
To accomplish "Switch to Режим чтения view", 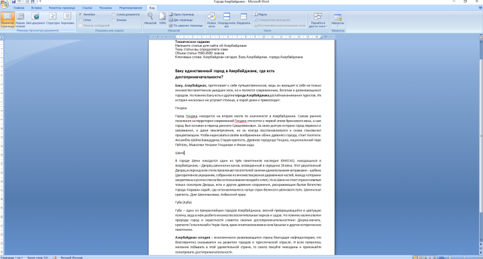I will pos(20,20).
